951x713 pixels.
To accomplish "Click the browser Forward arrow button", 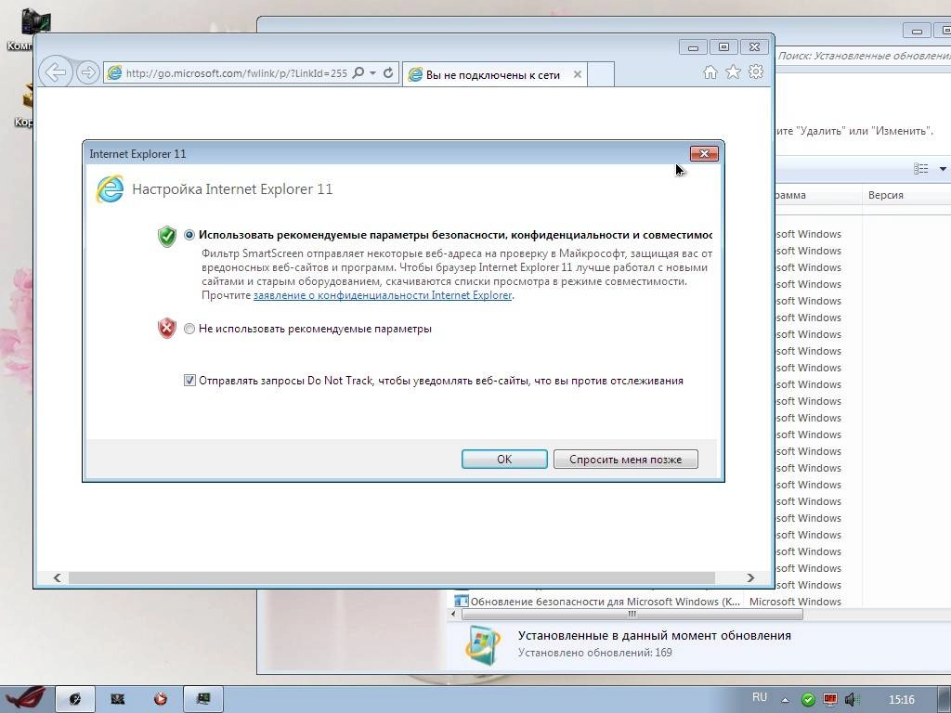I will (88, 73).
